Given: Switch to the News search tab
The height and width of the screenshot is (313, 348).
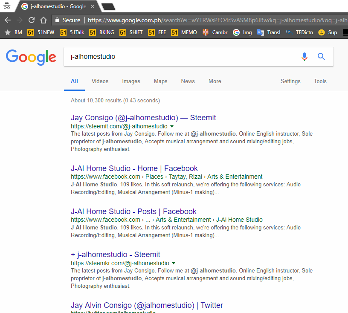Looking at the screenshot, I should pyautogui.click(x=188, y=81).
